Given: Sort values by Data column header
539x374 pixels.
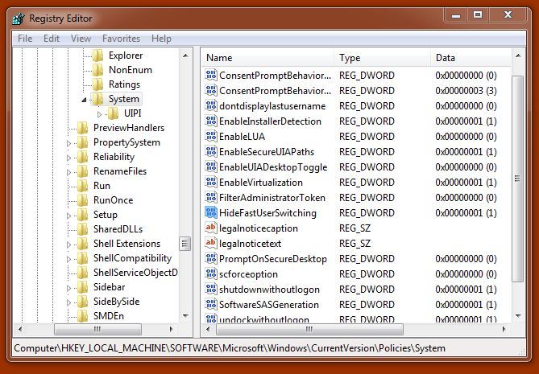Looking at the screenshot, I should (x=471, y=58).
